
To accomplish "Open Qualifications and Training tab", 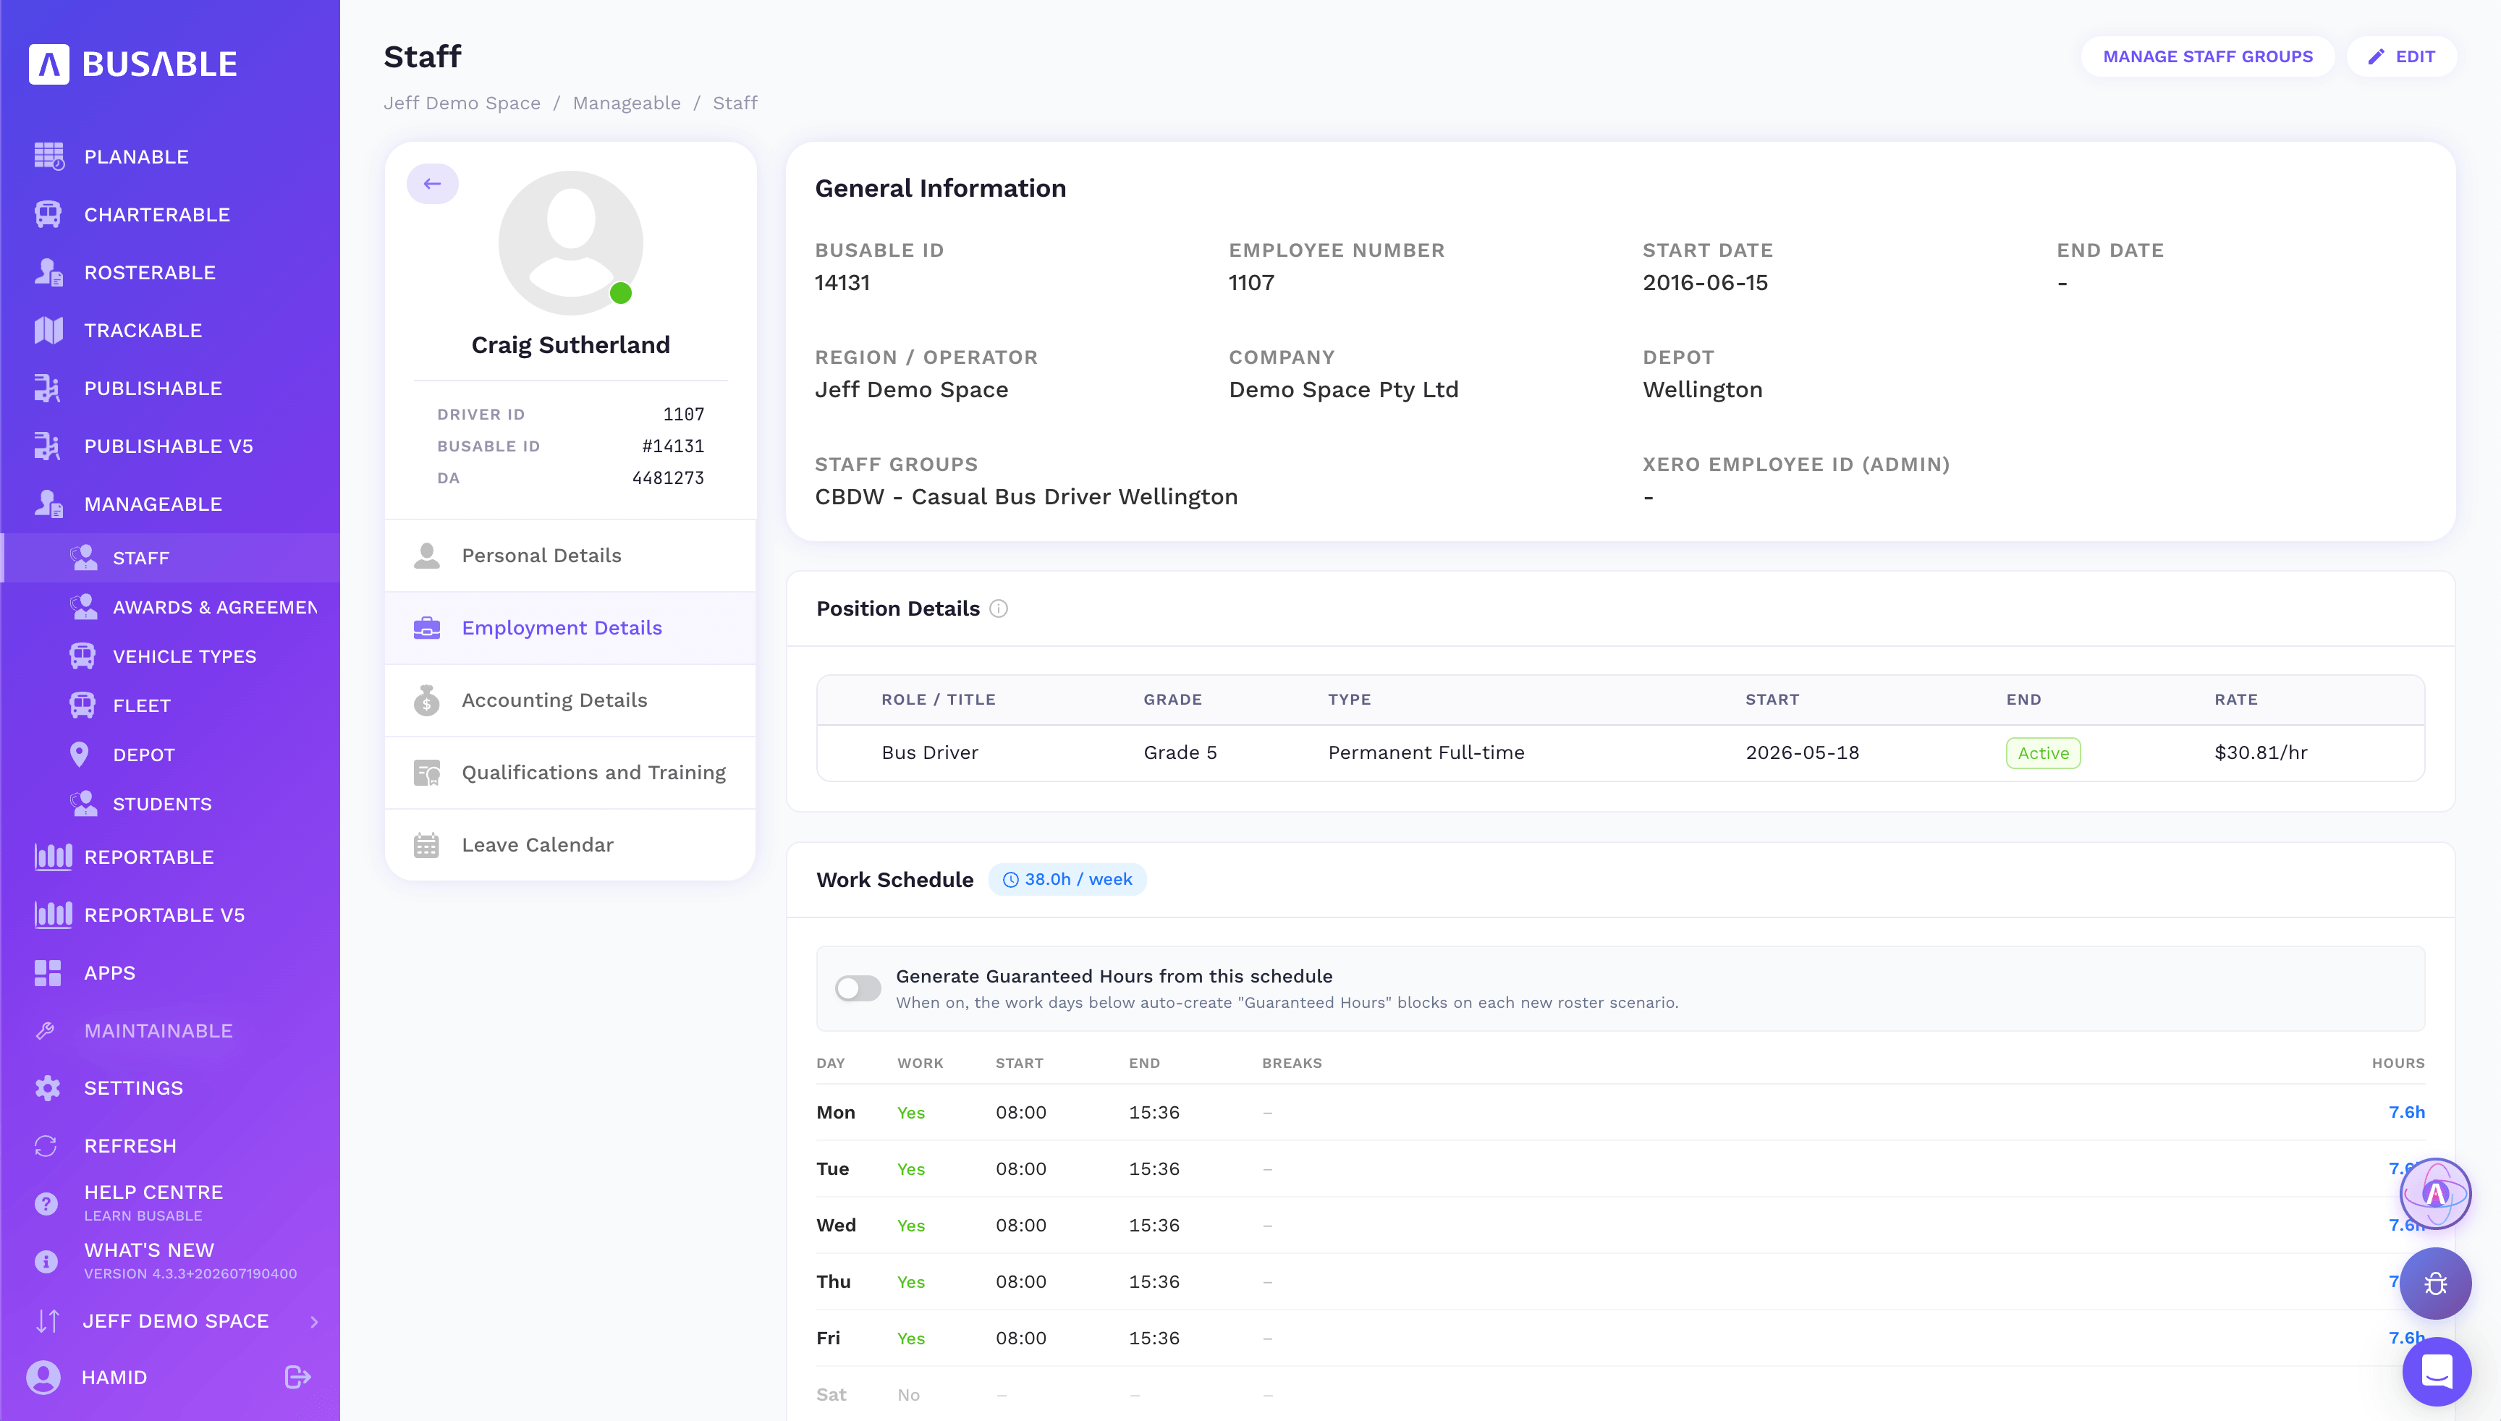I will tap(571, 772).
